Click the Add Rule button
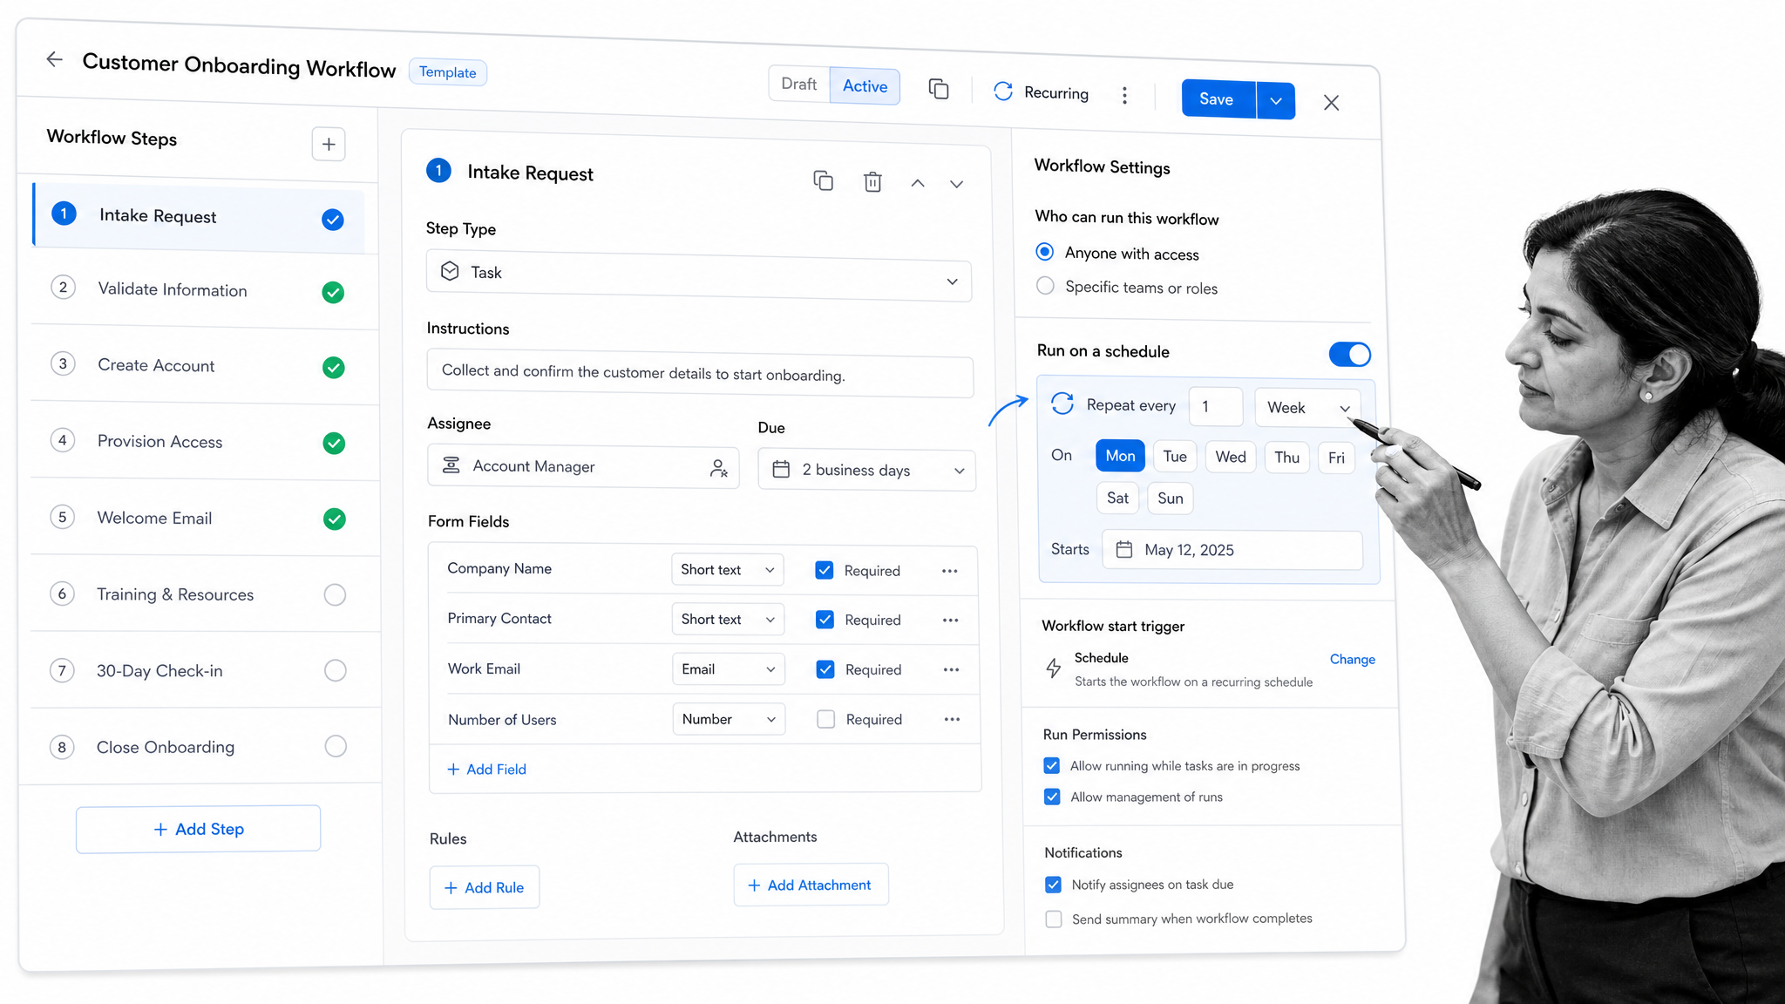This screenshot has height=1004, width=1785. point(485,887)
